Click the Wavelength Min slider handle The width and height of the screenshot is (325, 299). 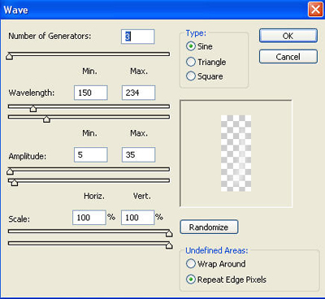coord(33,109)
